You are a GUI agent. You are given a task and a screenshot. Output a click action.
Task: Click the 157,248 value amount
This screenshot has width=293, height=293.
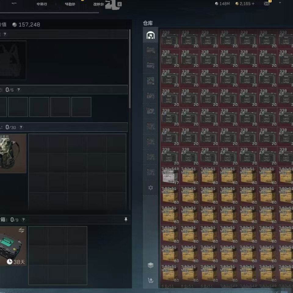click(x=29, y=25)
